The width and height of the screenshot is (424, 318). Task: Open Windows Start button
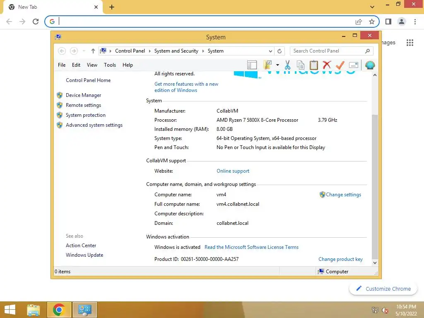pos(10,310)
